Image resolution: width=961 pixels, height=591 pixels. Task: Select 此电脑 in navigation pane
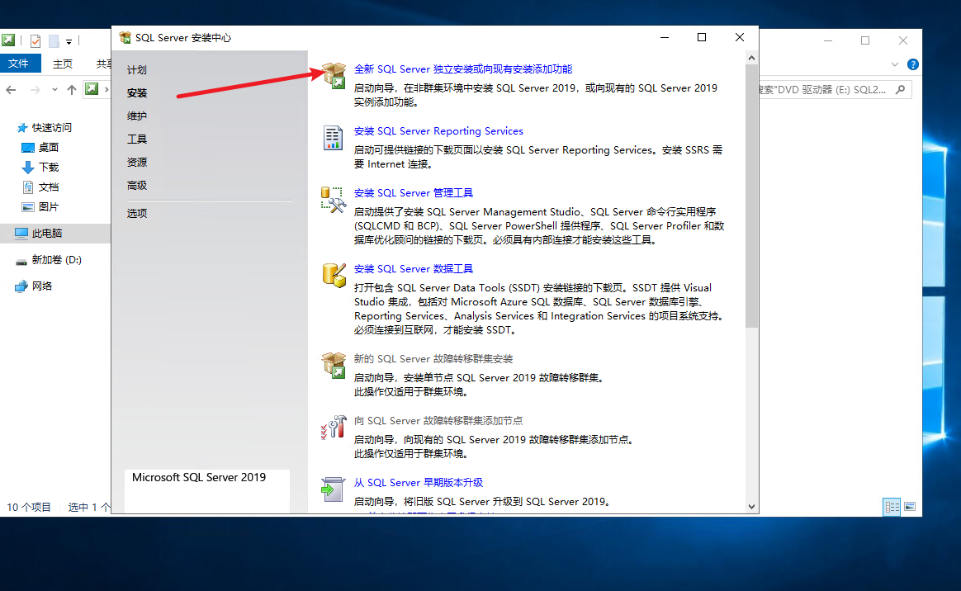pyautogui.click(x=47, y=234)
